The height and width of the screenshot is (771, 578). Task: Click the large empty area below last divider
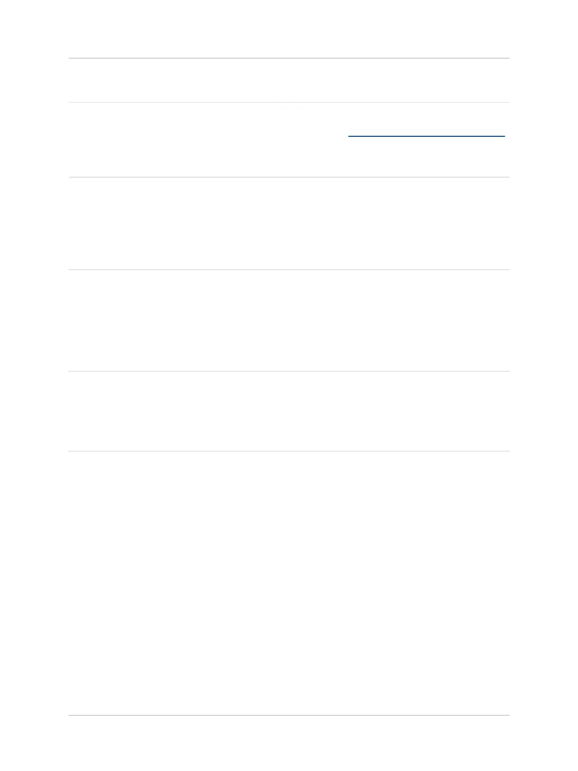pos(289,583)
